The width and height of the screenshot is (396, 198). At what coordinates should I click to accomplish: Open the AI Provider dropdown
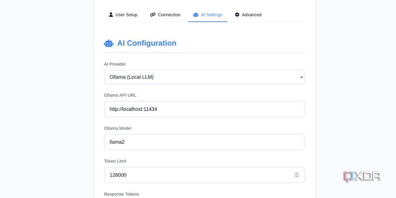pos(204,77)
